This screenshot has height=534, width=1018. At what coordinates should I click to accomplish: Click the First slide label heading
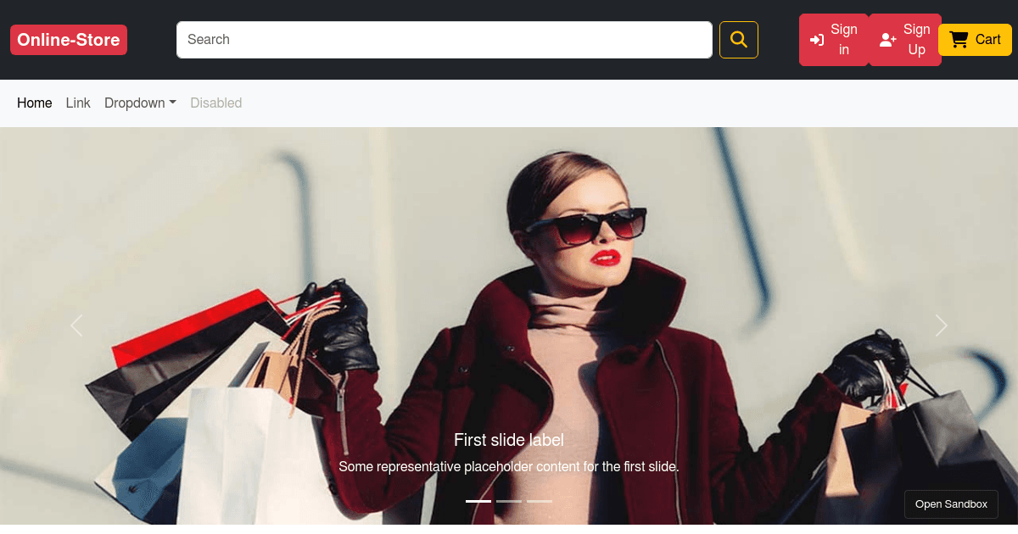pos(509,440)
